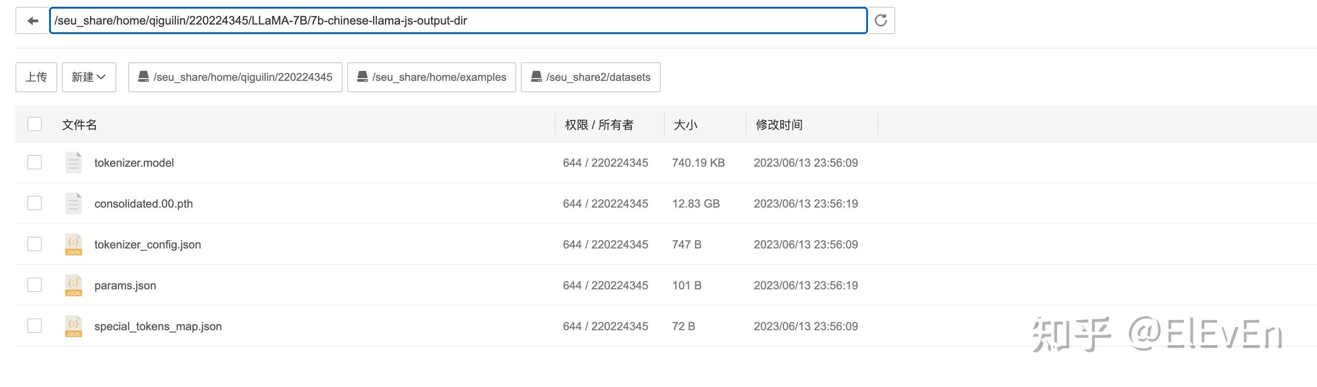
Task: Click the special_tokens_map.json JSON icon
Action: (74, 326)
